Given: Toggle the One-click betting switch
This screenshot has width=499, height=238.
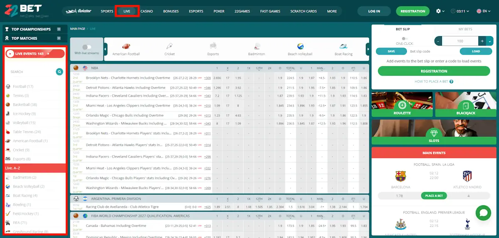Looking at the screenshot, I should [x=405, y=39].
